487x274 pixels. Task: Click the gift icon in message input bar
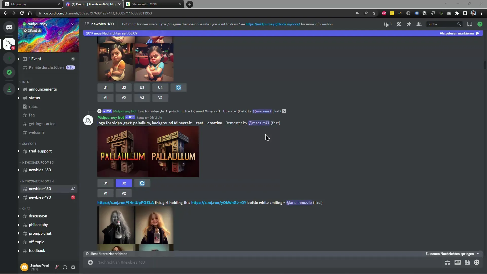pyautogui.click(x=447, y=262)
